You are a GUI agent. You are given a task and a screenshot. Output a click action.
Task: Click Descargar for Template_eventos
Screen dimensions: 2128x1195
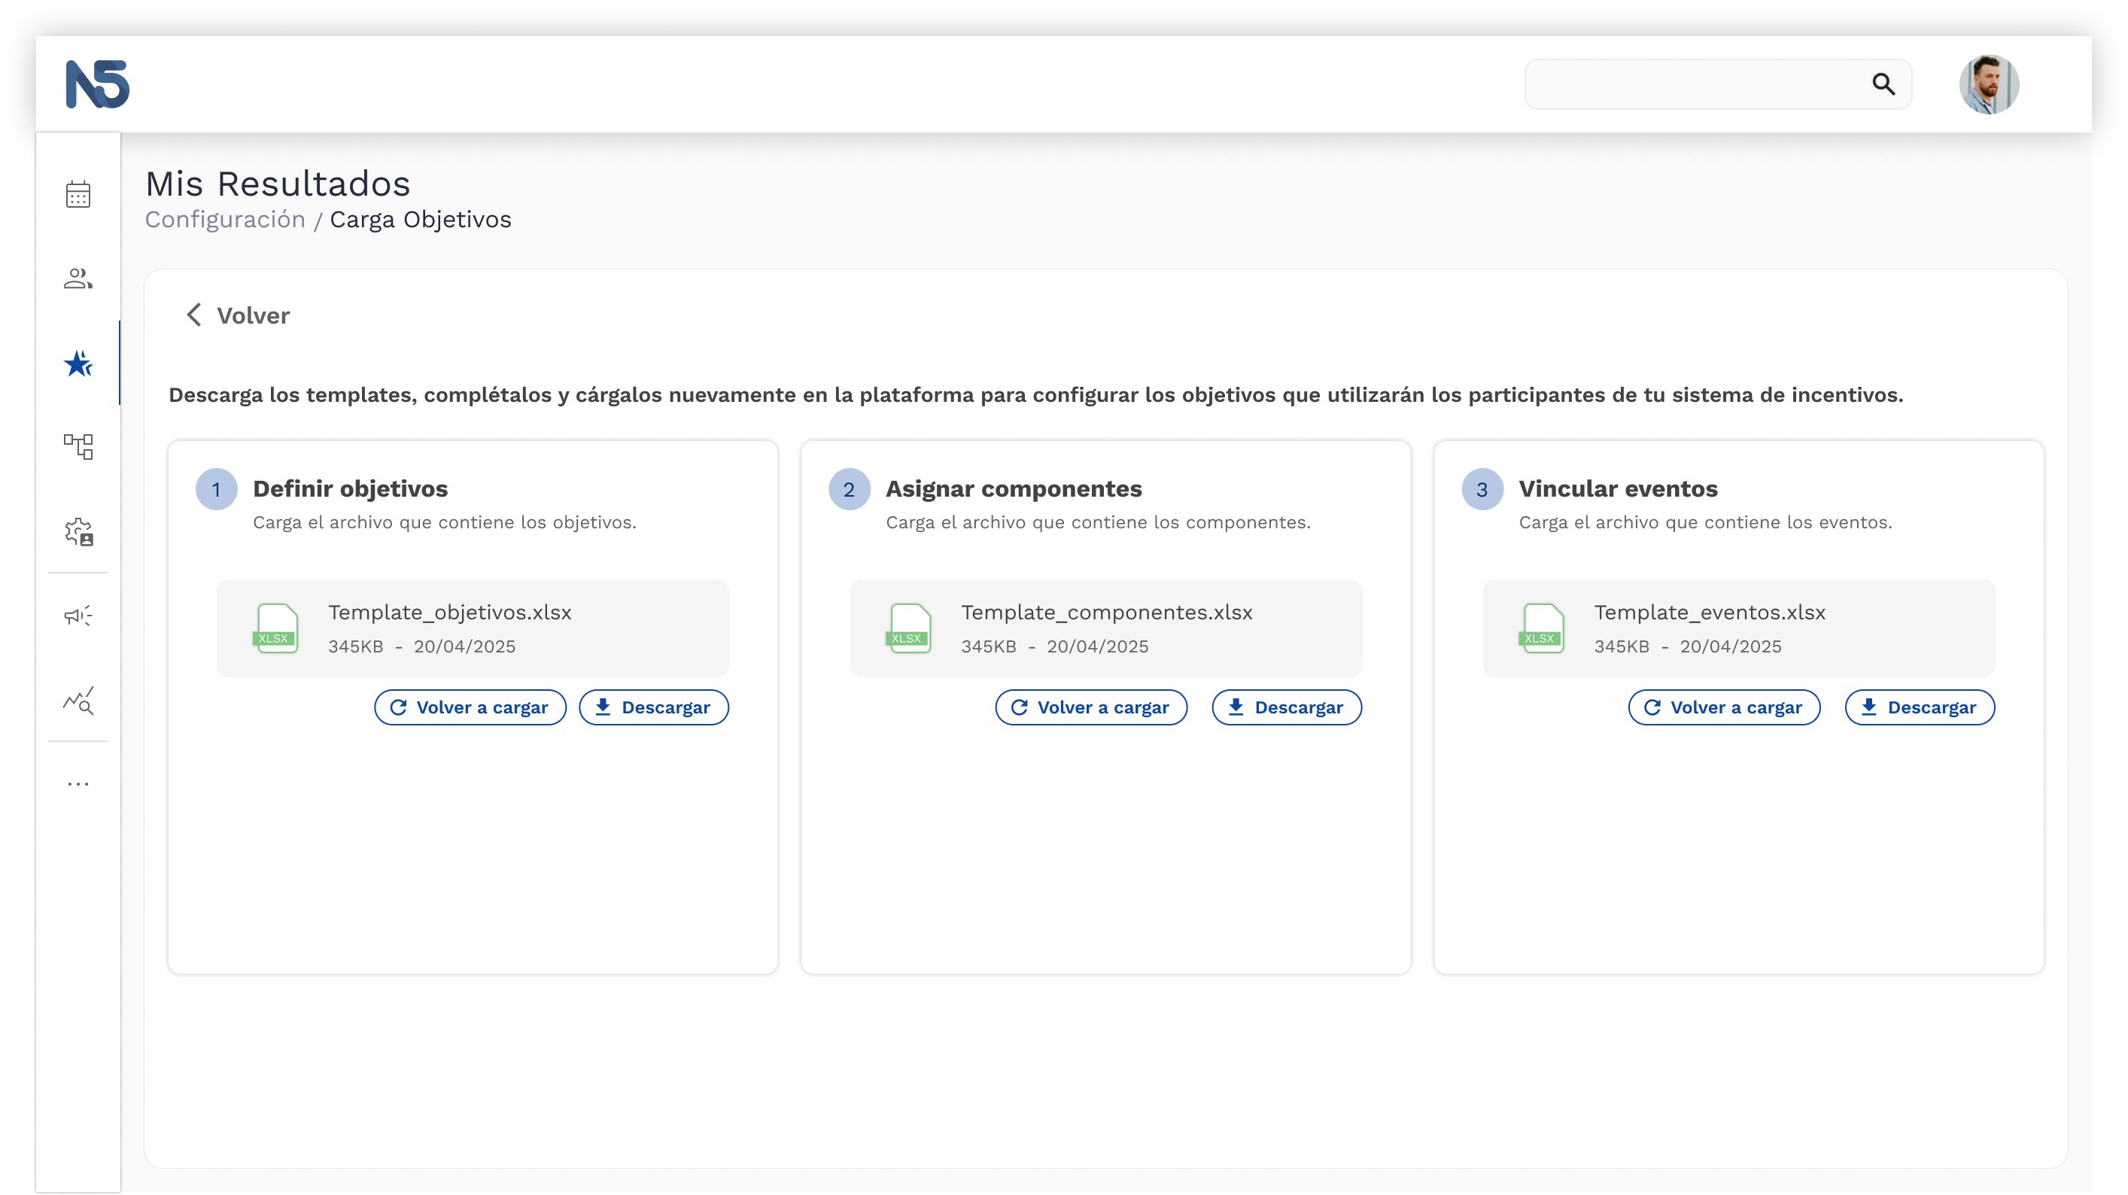point(1920,707)
